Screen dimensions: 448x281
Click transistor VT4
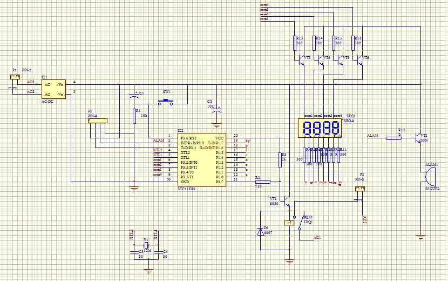click(x=320, y=60)
